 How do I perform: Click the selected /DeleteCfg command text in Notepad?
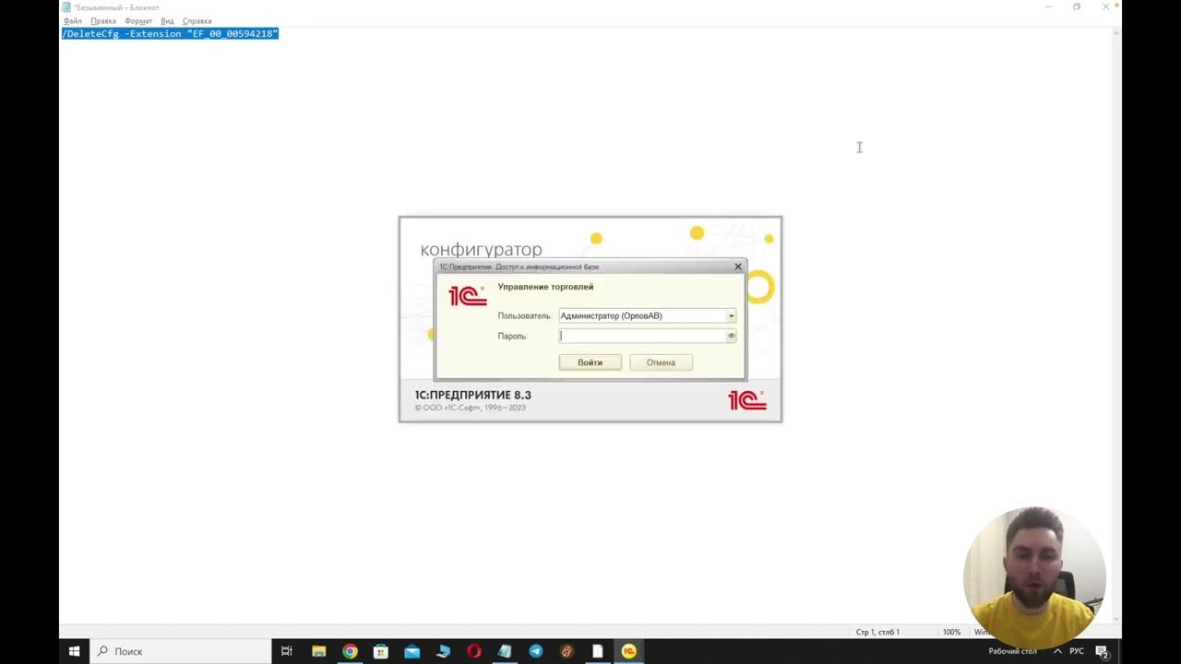tap(170, 33)
